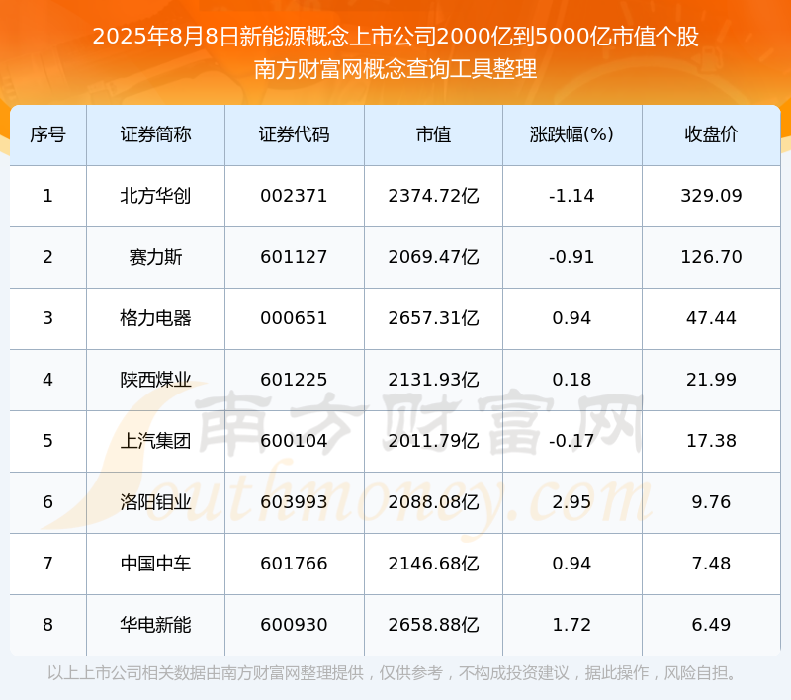Click stock code 603993
Viewport: 791px width, 700px height.
(294, 502)
